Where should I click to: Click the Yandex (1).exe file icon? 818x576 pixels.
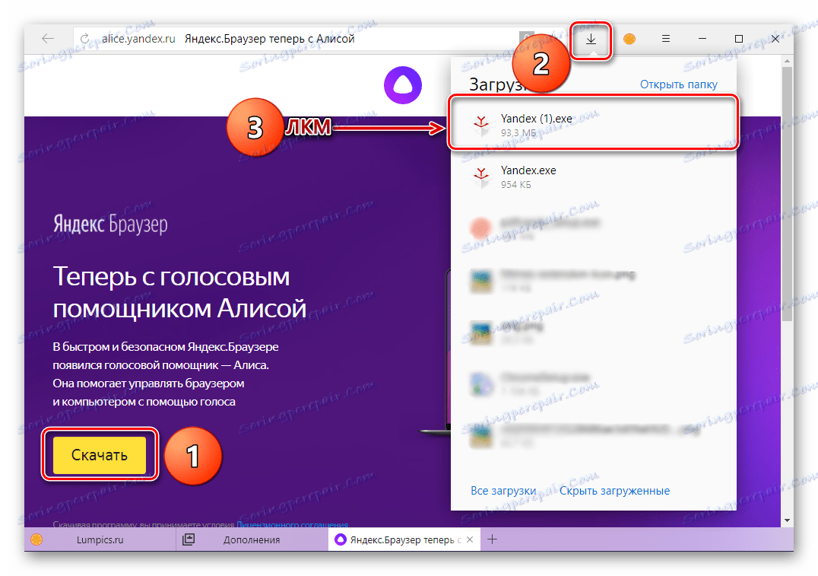(x=481, y=126)
